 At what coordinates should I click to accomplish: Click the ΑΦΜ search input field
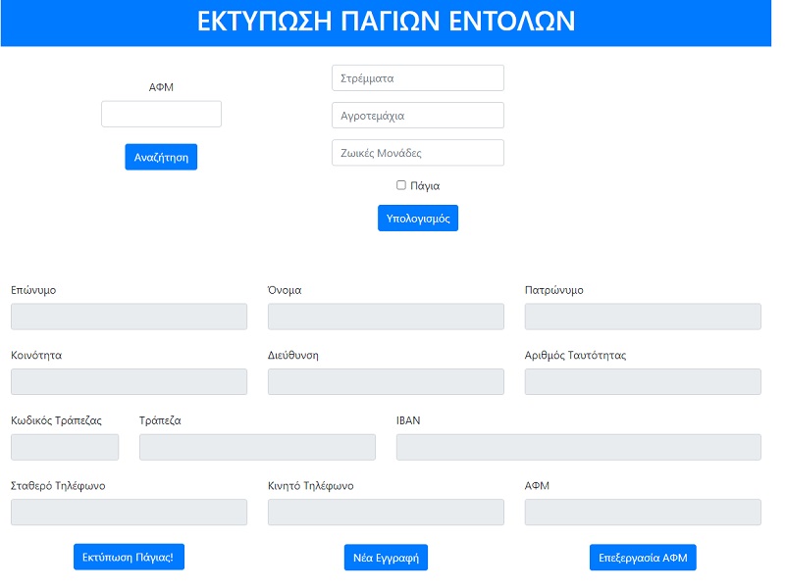coord(161,115)
